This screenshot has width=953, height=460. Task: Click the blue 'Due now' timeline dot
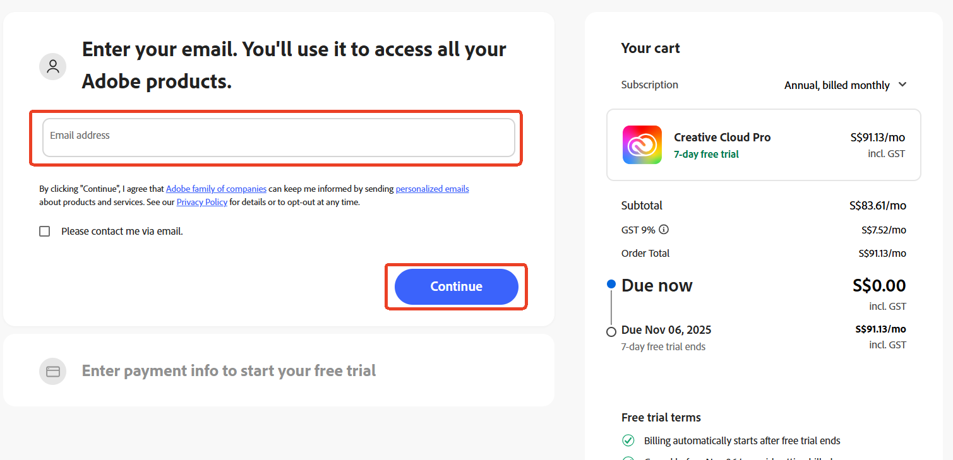tap(611, 284)
